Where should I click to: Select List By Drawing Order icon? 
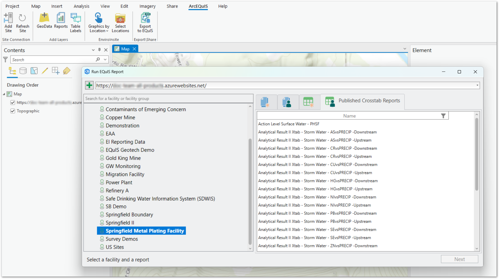point(12,71)
